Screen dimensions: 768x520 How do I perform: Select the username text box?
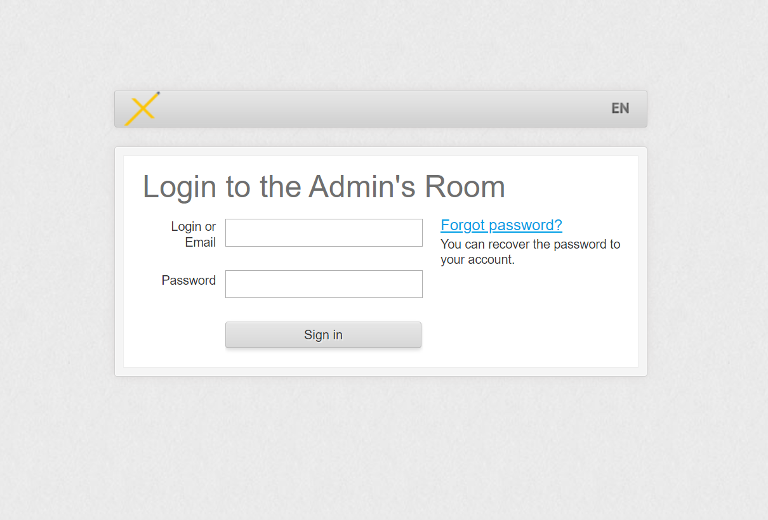[324, 233]
